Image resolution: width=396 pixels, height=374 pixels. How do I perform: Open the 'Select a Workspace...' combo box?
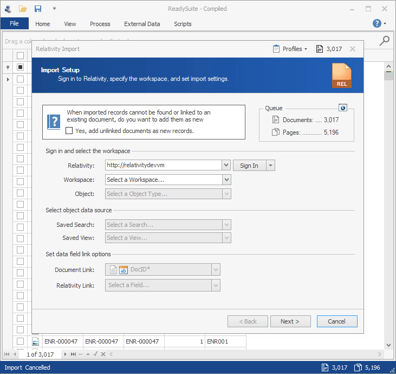[x=168, y=180]
